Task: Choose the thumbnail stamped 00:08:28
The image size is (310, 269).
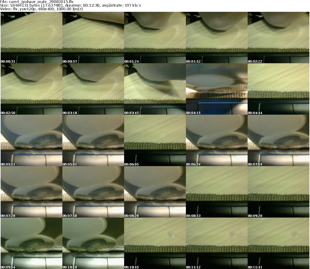Action: click(155, 192)
